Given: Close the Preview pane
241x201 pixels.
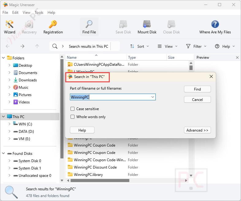Looking at the screenshot, I should (x=237, y=58).
